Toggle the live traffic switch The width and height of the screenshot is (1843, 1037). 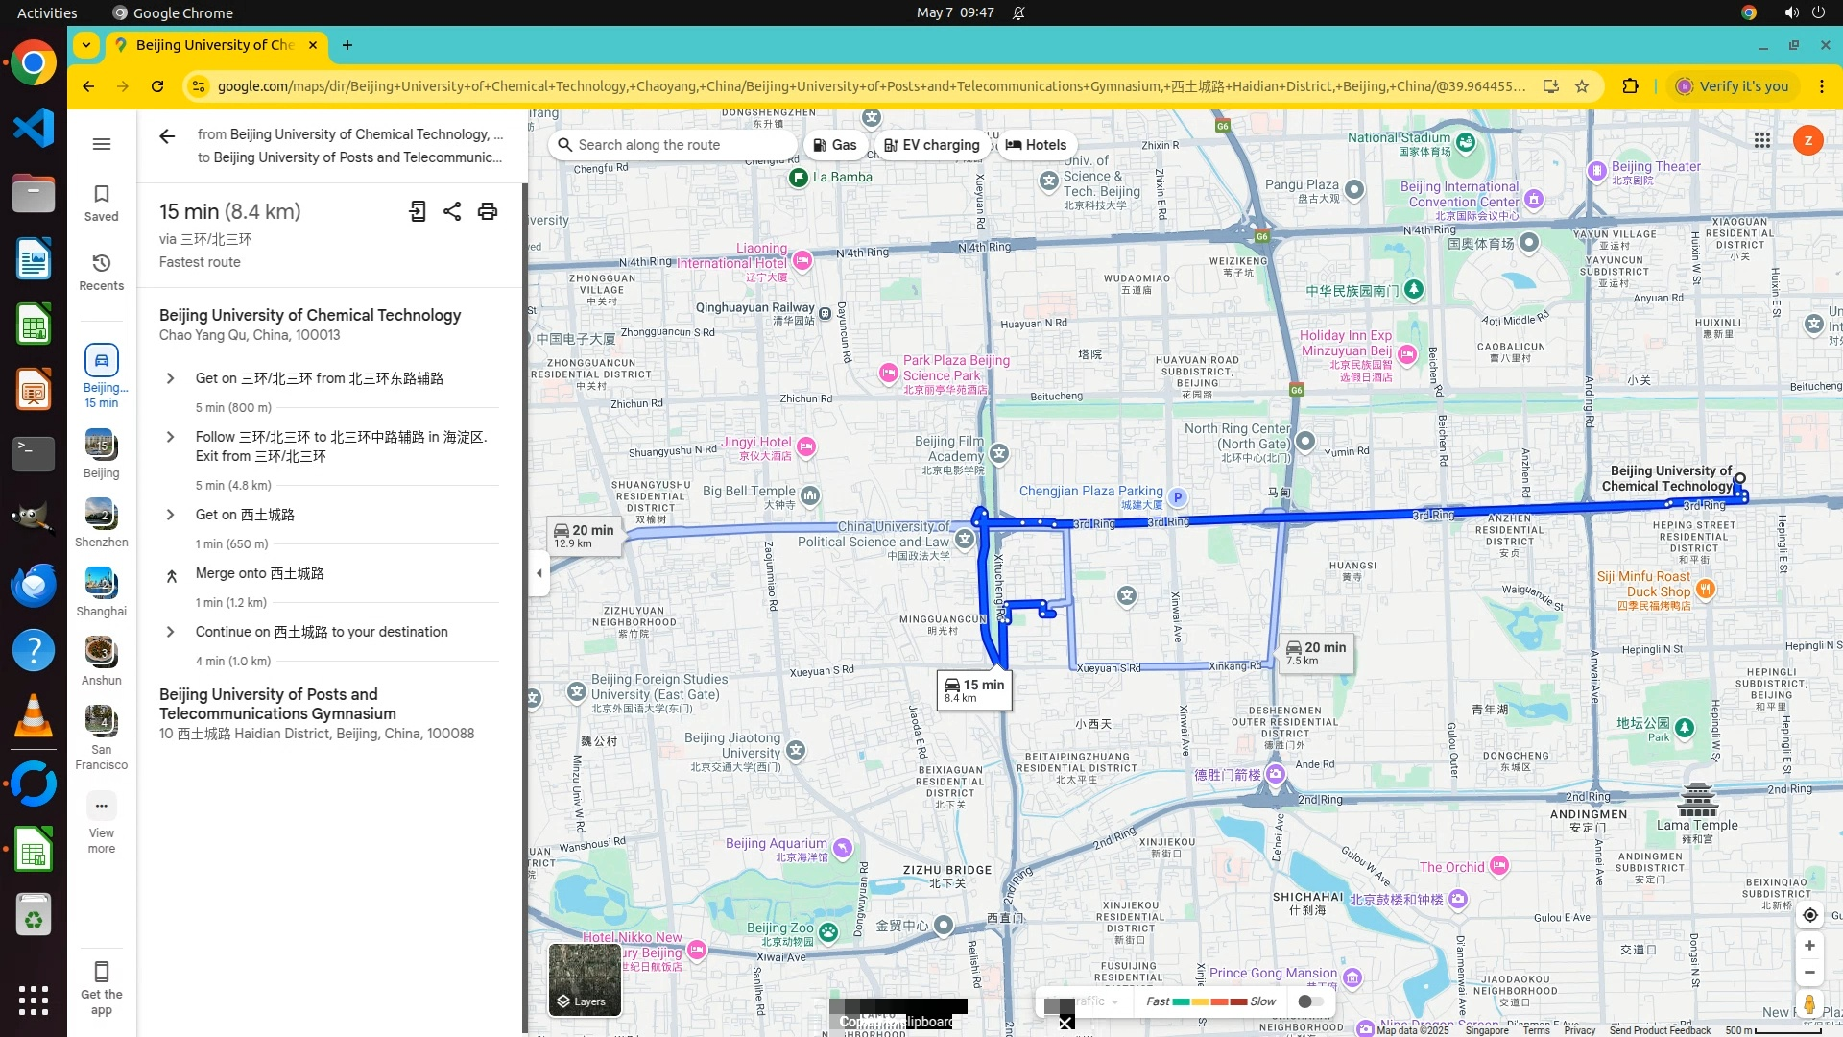point(1309,1001)
